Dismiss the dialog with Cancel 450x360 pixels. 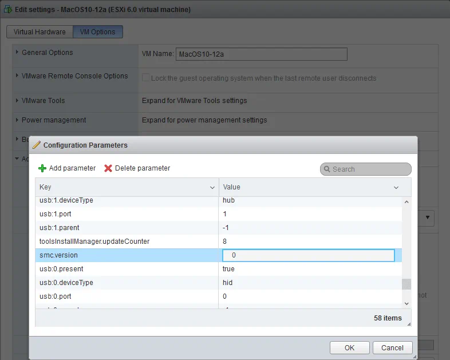tap(392, 347)
